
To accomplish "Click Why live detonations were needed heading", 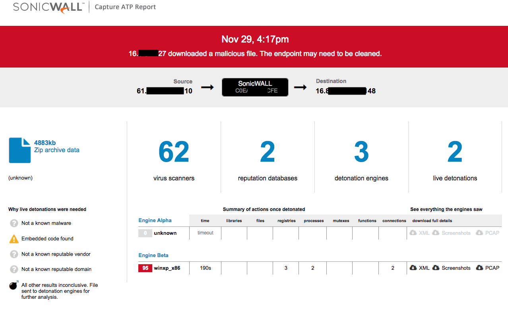I will pyautogui.click(x=47, y=209).
